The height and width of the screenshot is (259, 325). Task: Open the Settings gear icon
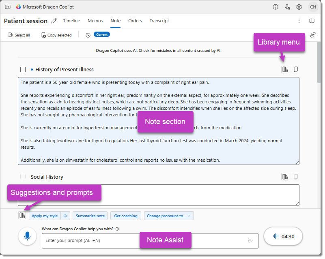pos(299,7)
